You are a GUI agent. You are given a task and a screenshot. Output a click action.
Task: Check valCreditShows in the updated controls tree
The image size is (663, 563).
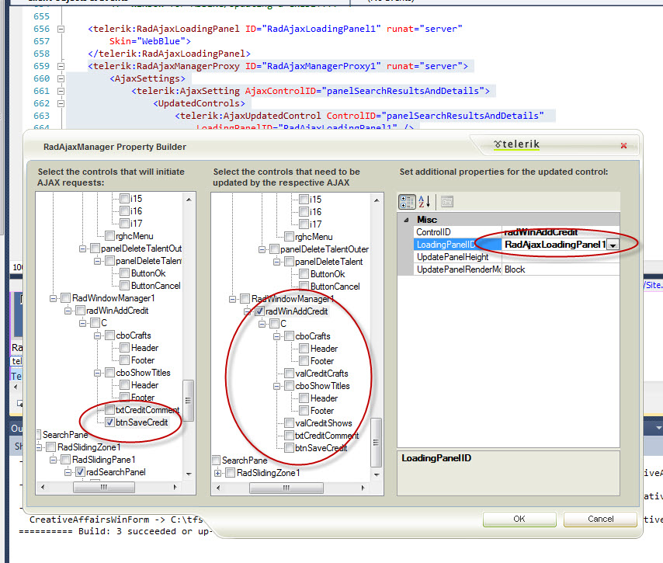[290, 423]
